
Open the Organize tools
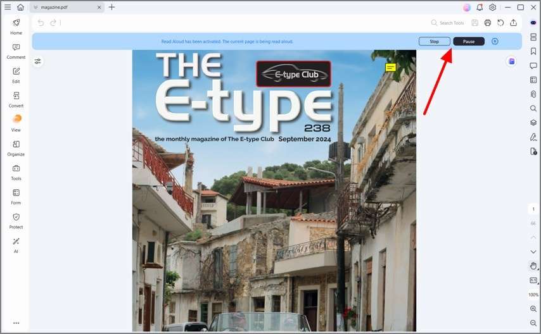[x=16, y=148]
